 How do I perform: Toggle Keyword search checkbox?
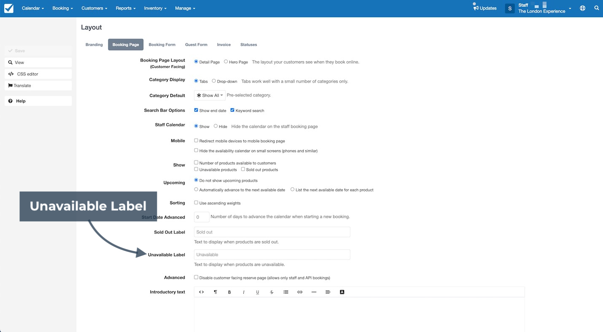pos(232,110)
